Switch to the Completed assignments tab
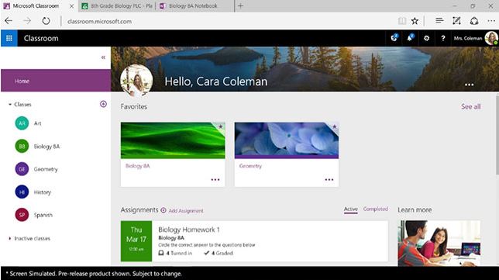The height and width of the screenshot is (280, 499). [376, 209]
